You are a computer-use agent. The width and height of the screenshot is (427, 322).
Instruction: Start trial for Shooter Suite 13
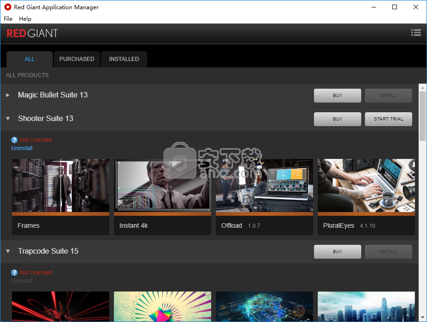[x=389, y=119]
